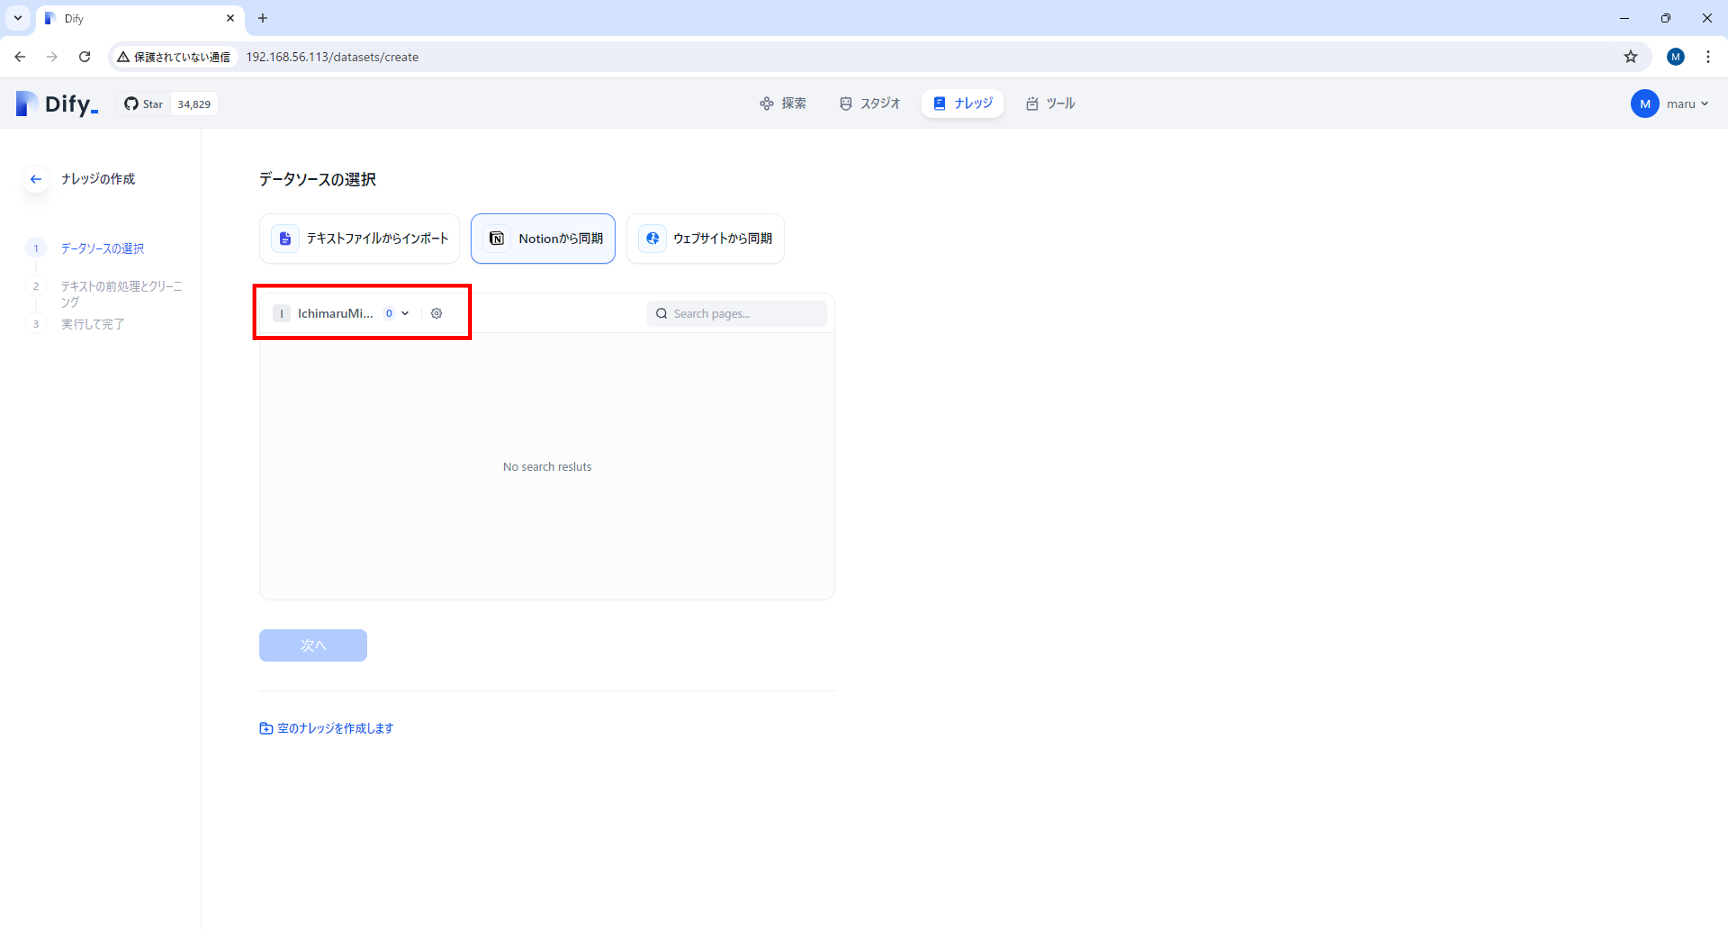Click the Dify logo in header
Screen dimensions: 1728x929
[x=57, y=104]
